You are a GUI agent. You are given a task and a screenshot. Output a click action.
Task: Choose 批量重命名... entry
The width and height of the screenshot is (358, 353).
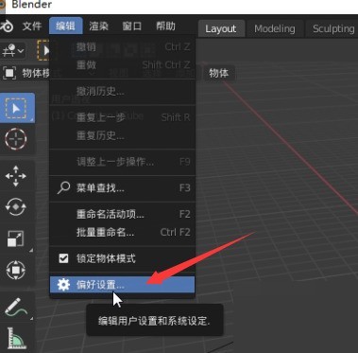coord(123,233)
